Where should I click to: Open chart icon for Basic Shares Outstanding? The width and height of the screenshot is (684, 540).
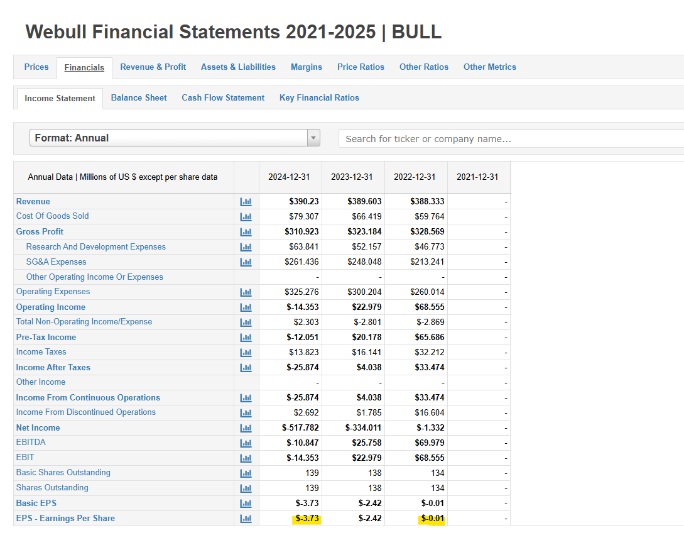[246, 473]
